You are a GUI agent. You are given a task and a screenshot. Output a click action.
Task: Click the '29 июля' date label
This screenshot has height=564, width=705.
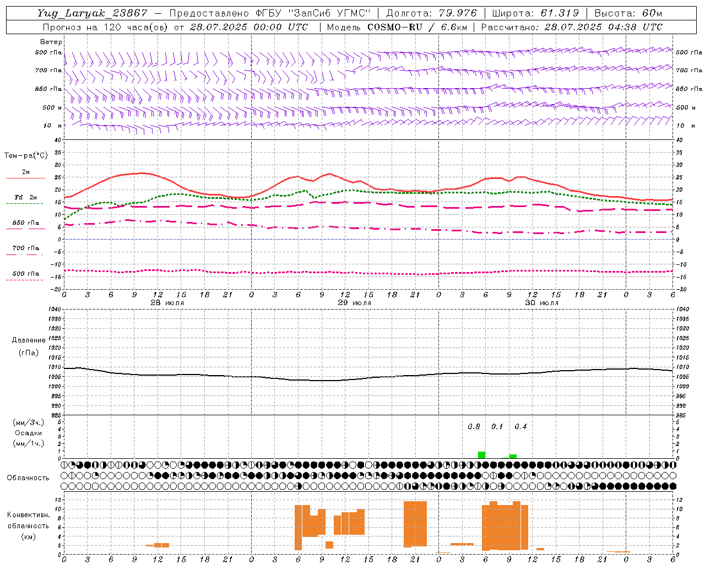tap(354, 303)
